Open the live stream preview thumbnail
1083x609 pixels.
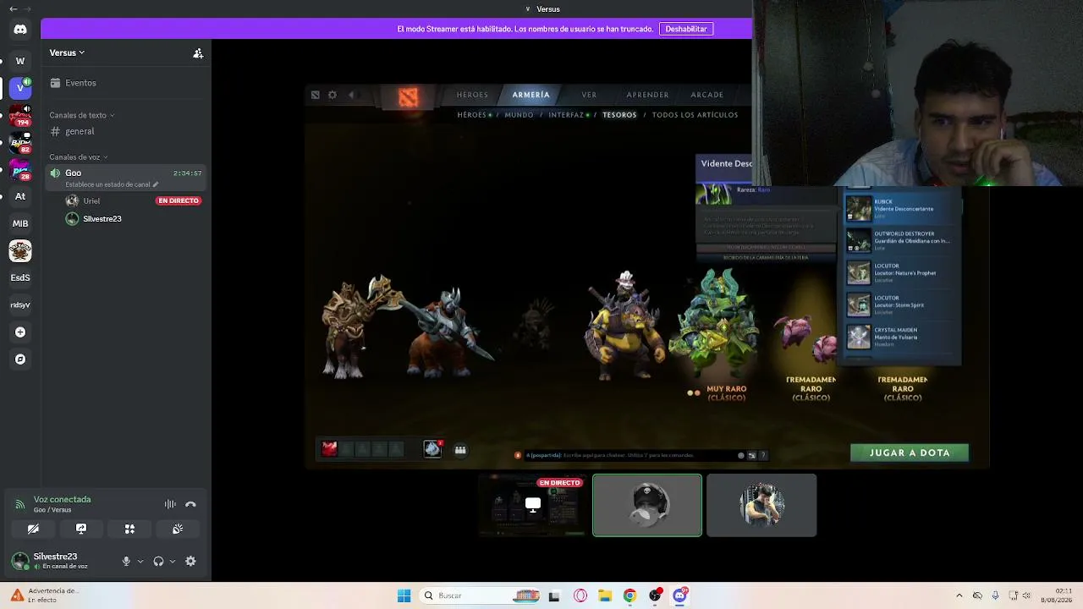[533, 505]
